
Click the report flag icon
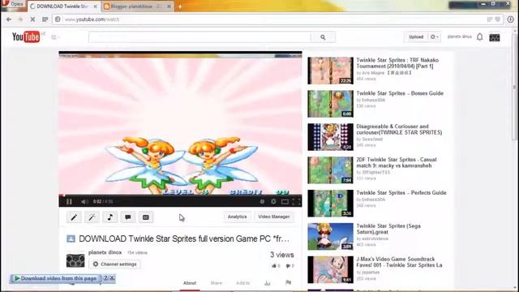coord(289,282)
